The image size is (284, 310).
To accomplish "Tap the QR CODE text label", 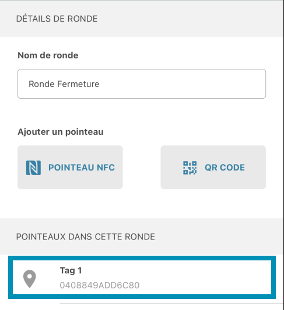I will point(225,168).
